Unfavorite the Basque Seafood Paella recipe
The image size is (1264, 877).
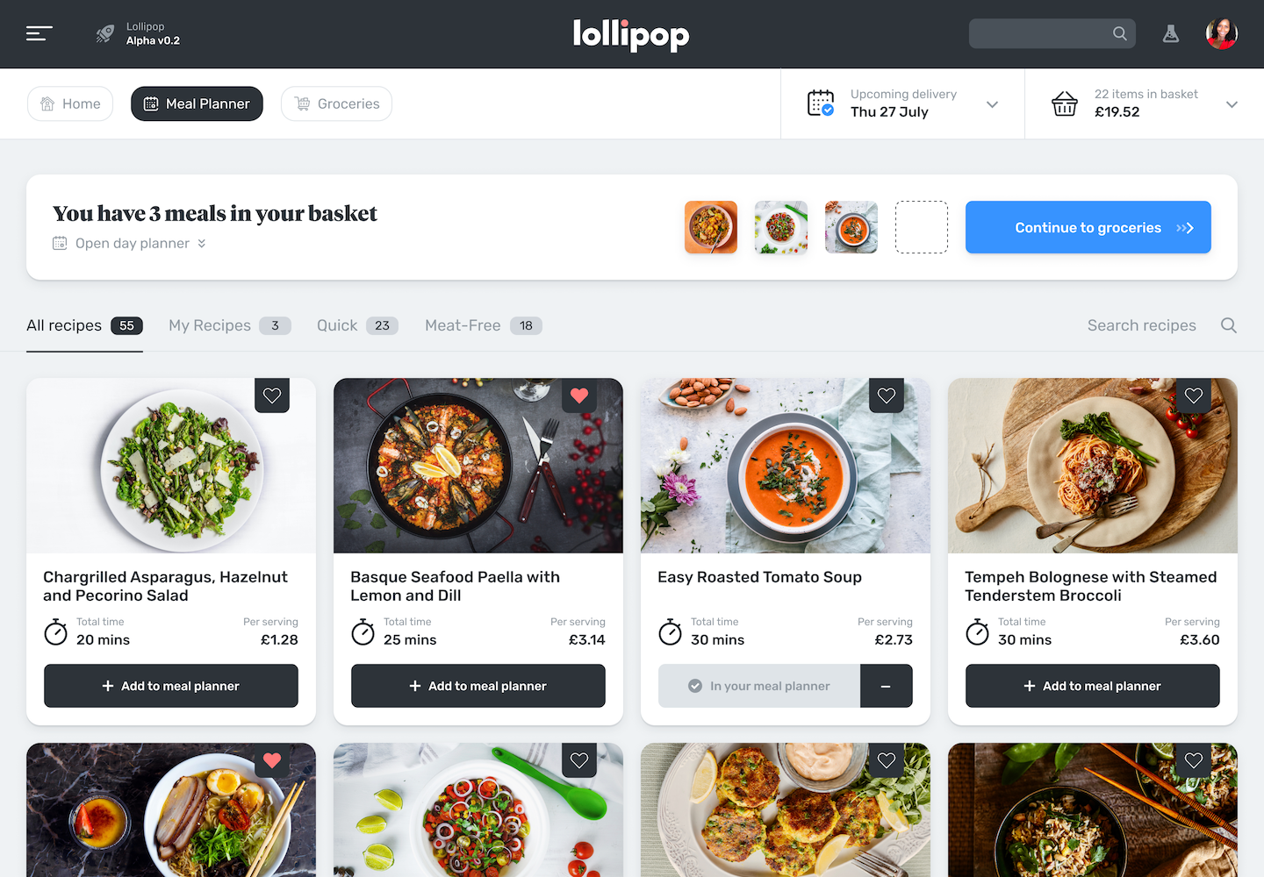click(579, 396)
